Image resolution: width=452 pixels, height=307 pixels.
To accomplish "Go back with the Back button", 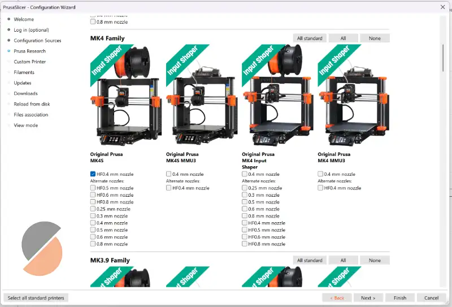I will pos(337,298).
